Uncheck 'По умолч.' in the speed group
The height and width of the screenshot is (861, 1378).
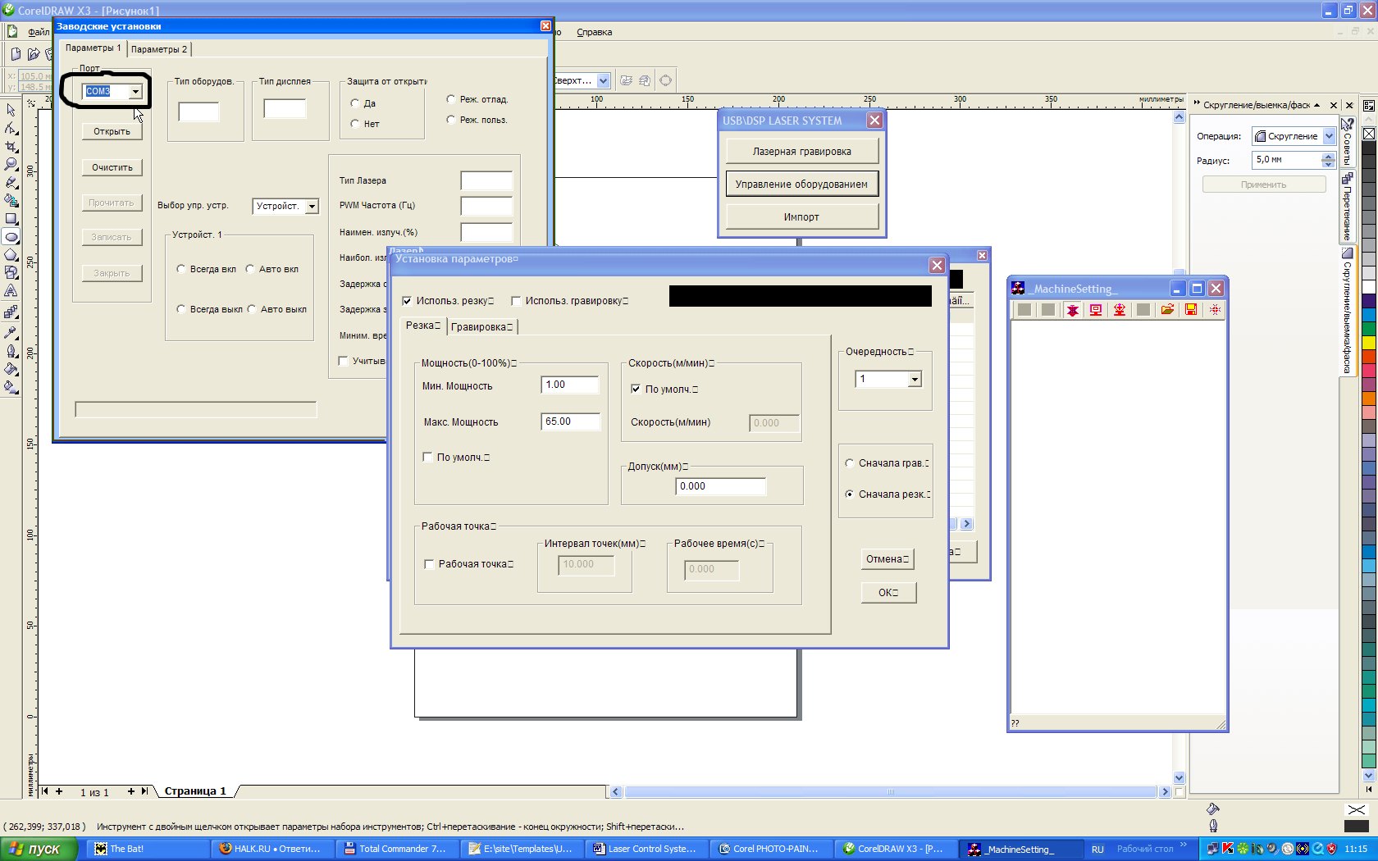636,389
